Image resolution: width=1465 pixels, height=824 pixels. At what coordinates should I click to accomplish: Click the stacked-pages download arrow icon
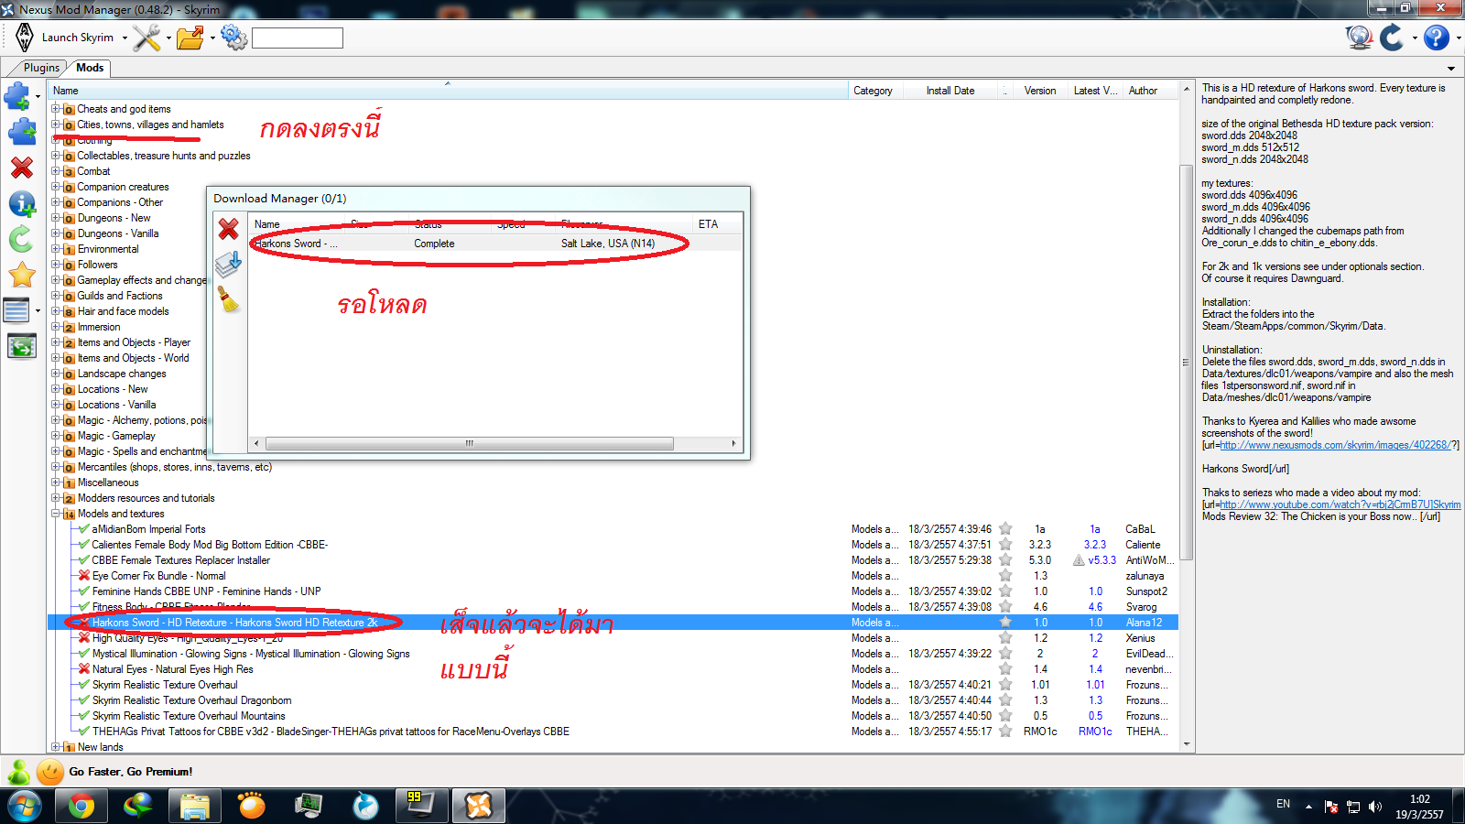(228, 265)
